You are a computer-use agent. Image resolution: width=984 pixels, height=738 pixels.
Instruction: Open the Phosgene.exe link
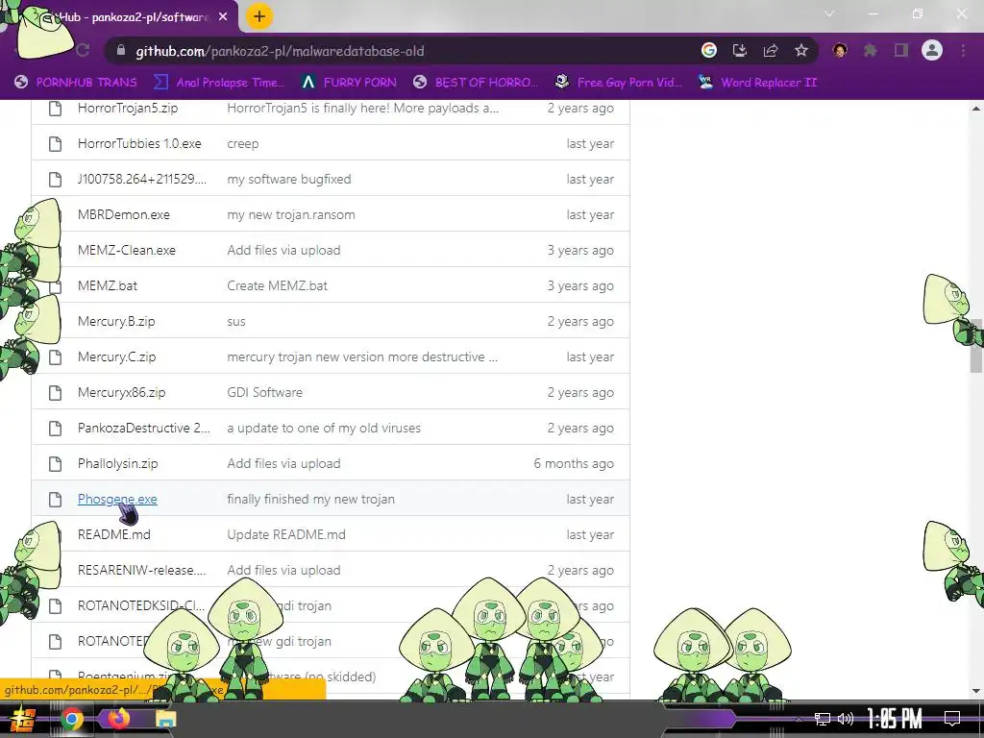coord(117,500)
